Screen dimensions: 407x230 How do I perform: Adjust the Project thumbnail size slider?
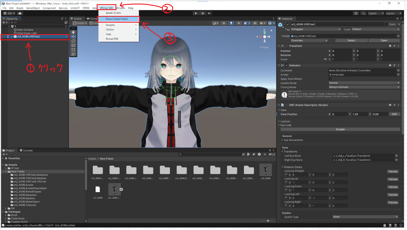click(x=267, y=221)
